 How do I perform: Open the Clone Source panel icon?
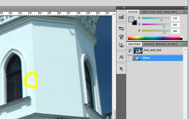coord(121,45)
